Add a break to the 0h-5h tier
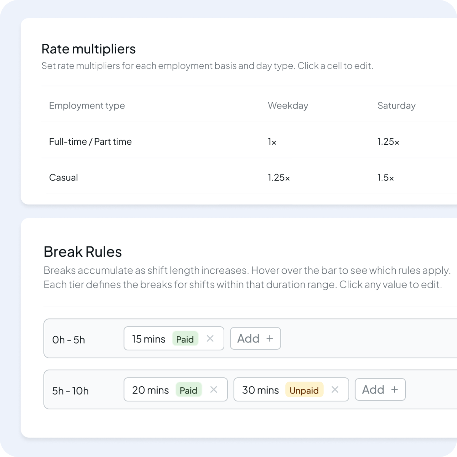Viewport: 457px width, 457px height. tap(255, 338)
